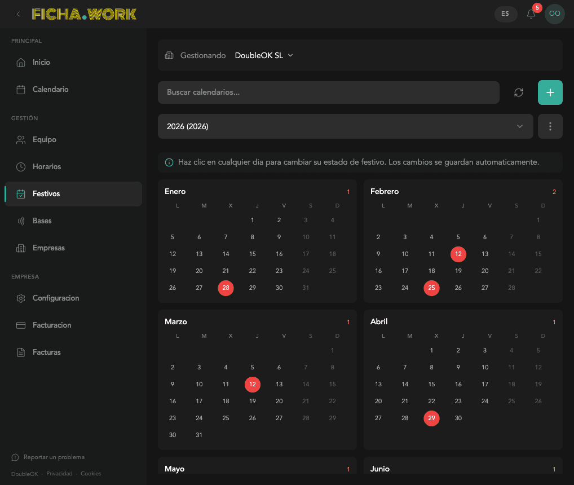Click the info icon next to hint text

click(169, 162)
